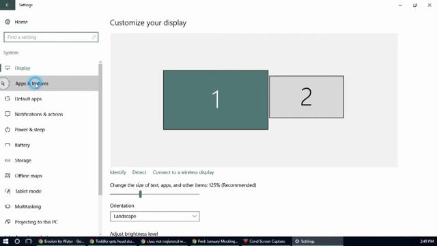Click Connect to a wireless display
437x246 pixels.
183,172
